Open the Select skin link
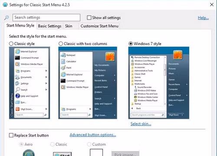Screen dimensions: 217x156 (141, 124)
